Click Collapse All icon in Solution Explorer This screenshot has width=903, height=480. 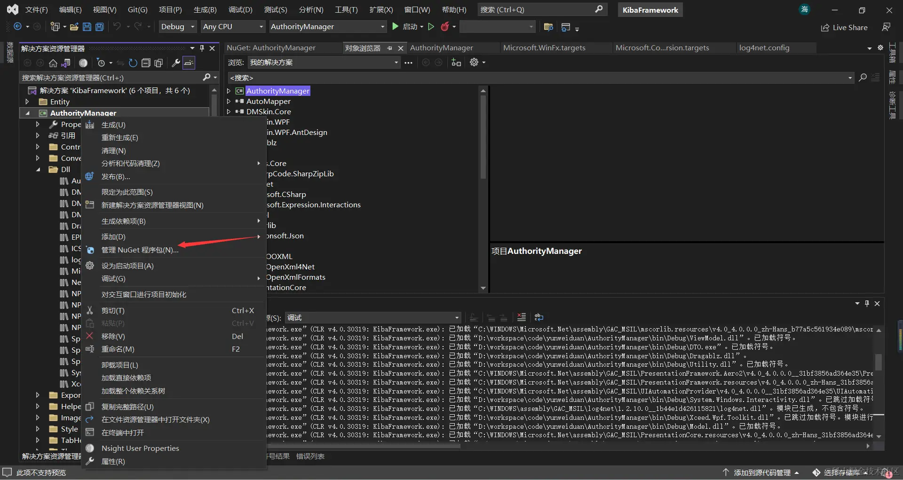tap(146, 63)
